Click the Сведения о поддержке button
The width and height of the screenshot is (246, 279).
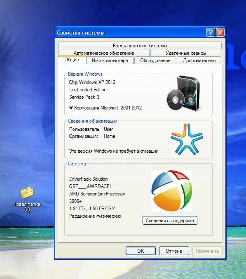click(170, 221)
